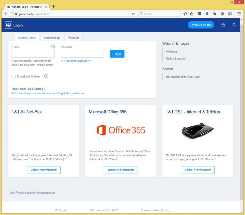This screenshot has height=215, width=245.
Task: Switch to the Kundenshop tab
Action: point(52,38)
